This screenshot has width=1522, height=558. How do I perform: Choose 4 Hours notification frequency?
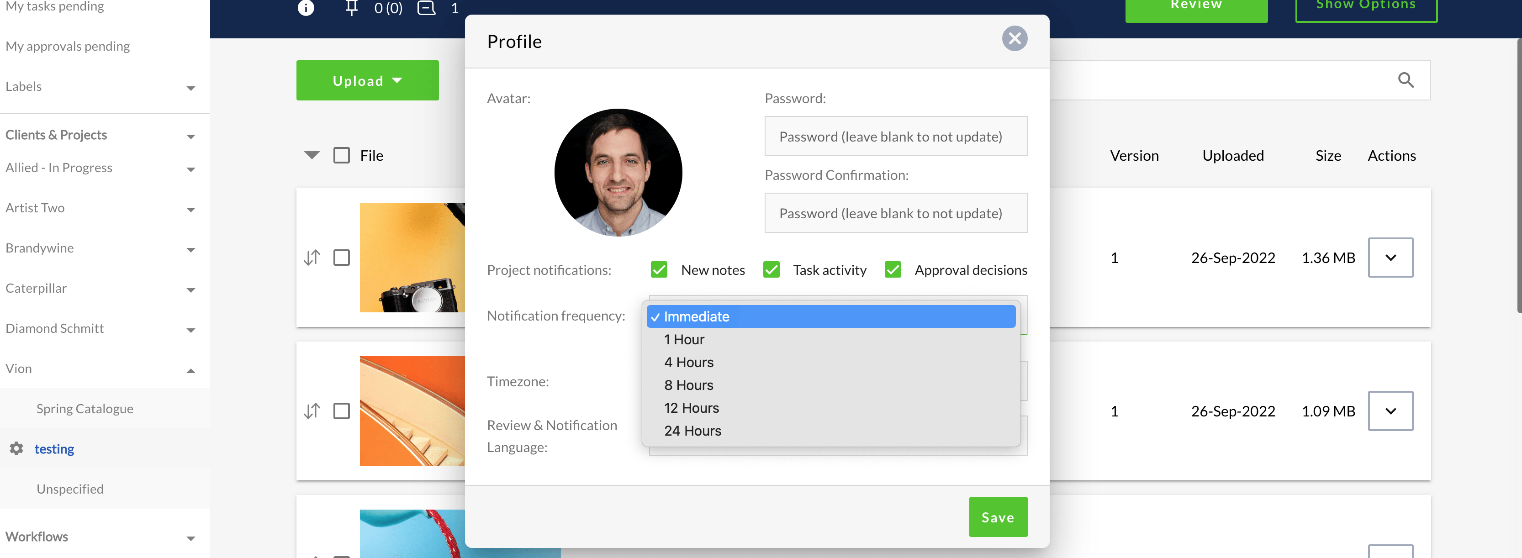pyautogui.click(x=831, y=362)
